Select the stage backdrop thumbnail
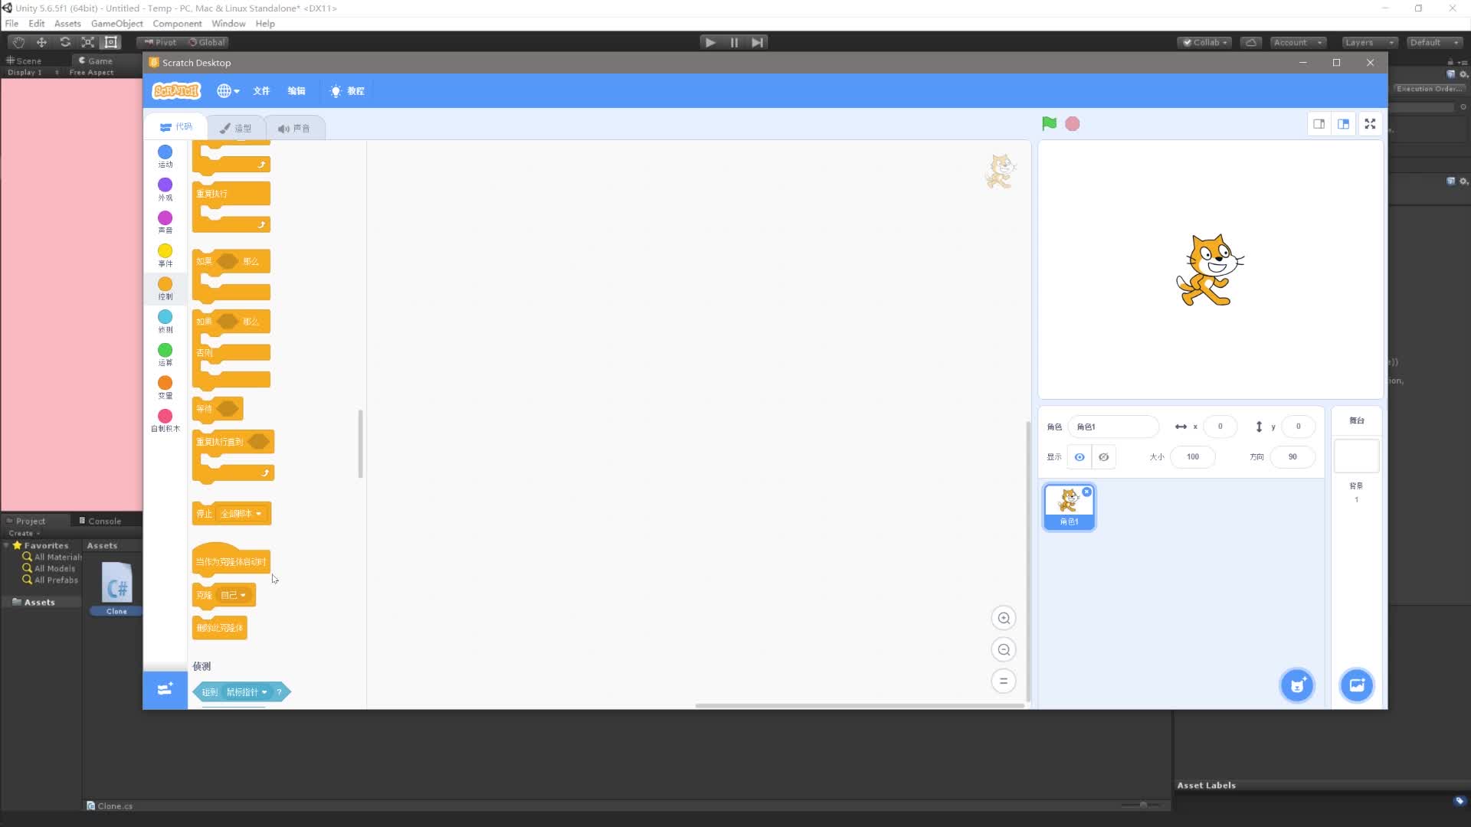Viewport: 1471px width, 827px height. [x=1356, y=456]
